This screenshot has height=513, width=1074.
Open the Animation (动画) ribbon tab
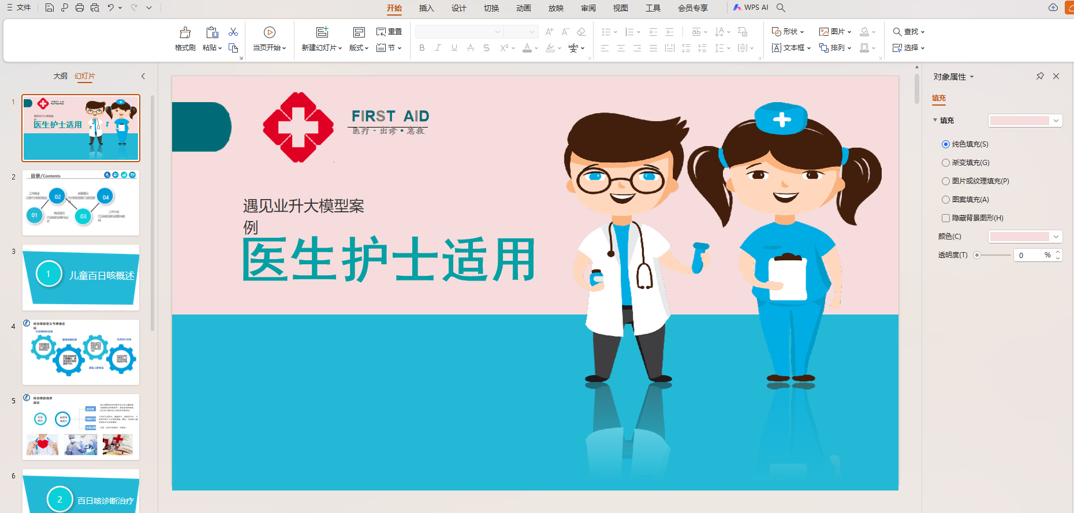tap(524, 8)
